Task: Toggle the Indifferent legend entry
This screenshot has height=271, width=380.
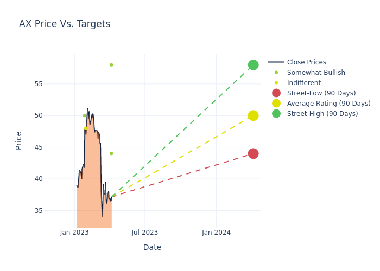Action: [x=303, y=83]
